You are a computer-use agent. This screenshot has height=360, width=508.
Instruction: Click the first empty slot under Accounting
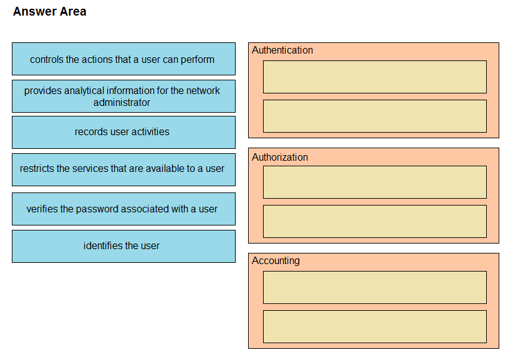(x=375, y=288)
